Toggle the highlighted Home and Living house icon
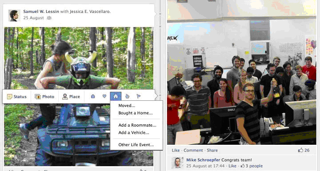The height and width of the screenshot is (171, 320). click(x=116, y=96)
